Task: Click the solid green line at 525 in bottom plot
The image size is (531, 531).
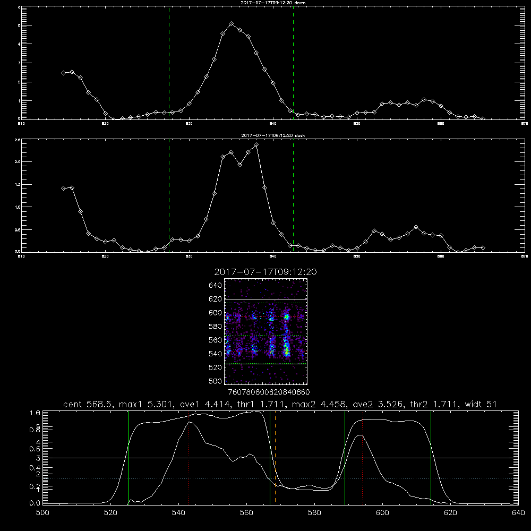Action: click(129, 457)
